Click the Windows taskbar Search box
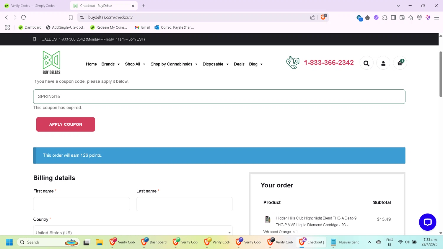This screenshot has width=443, height=249. pos(49,242)
